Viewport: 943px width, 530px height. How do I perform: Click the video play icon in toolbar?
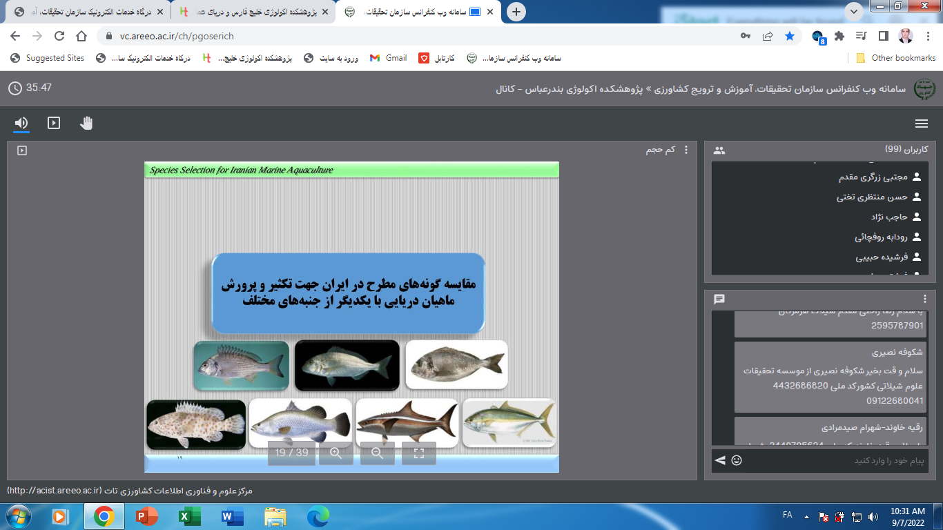pos(54,123)
